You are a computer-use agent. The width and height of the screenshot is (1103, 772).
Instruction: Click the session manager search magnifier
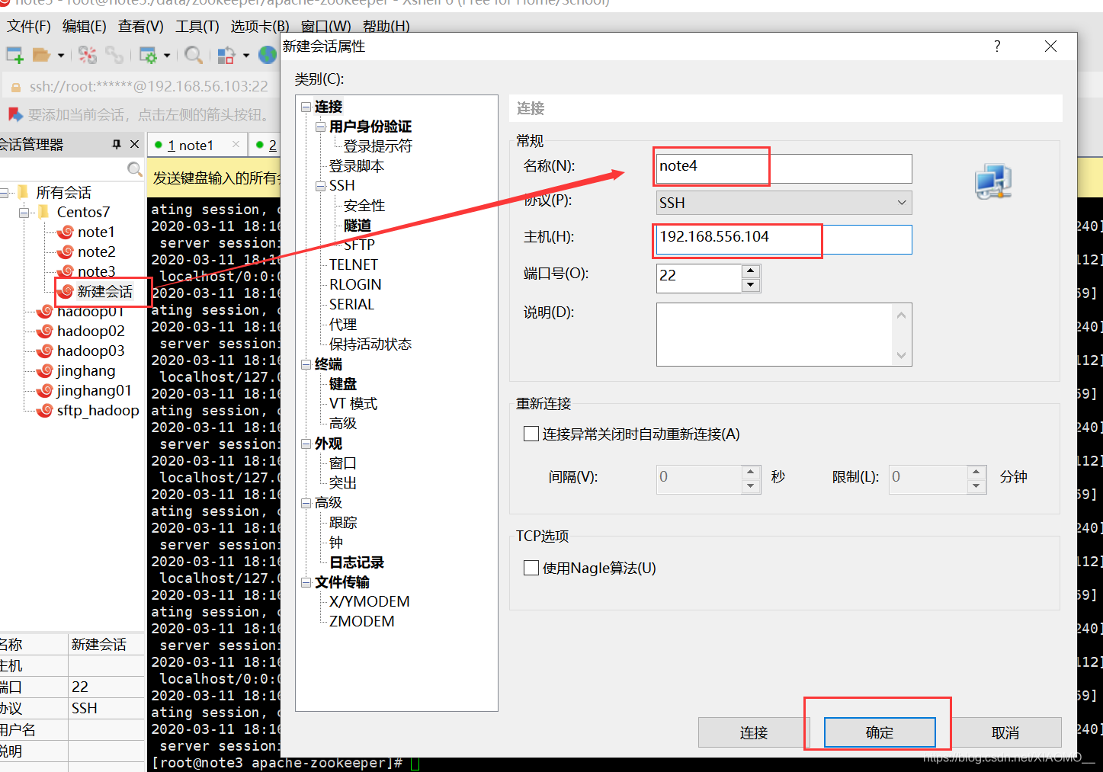(x=135, y=169)
